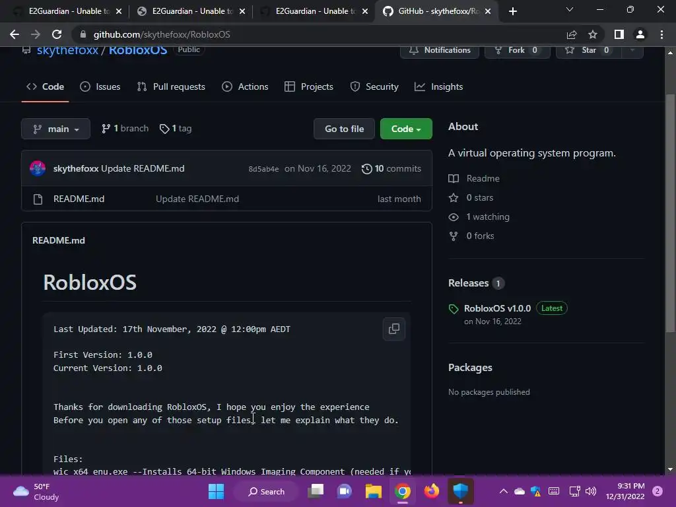
Task: Open the weather widget showing 50°F Cloudy
Action: 36,491
